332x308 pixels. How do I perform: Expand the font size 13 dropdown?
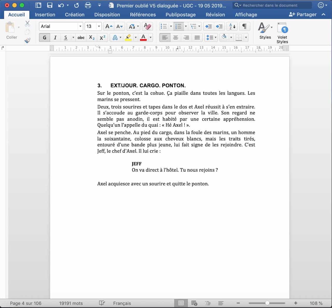coord(99,26)
